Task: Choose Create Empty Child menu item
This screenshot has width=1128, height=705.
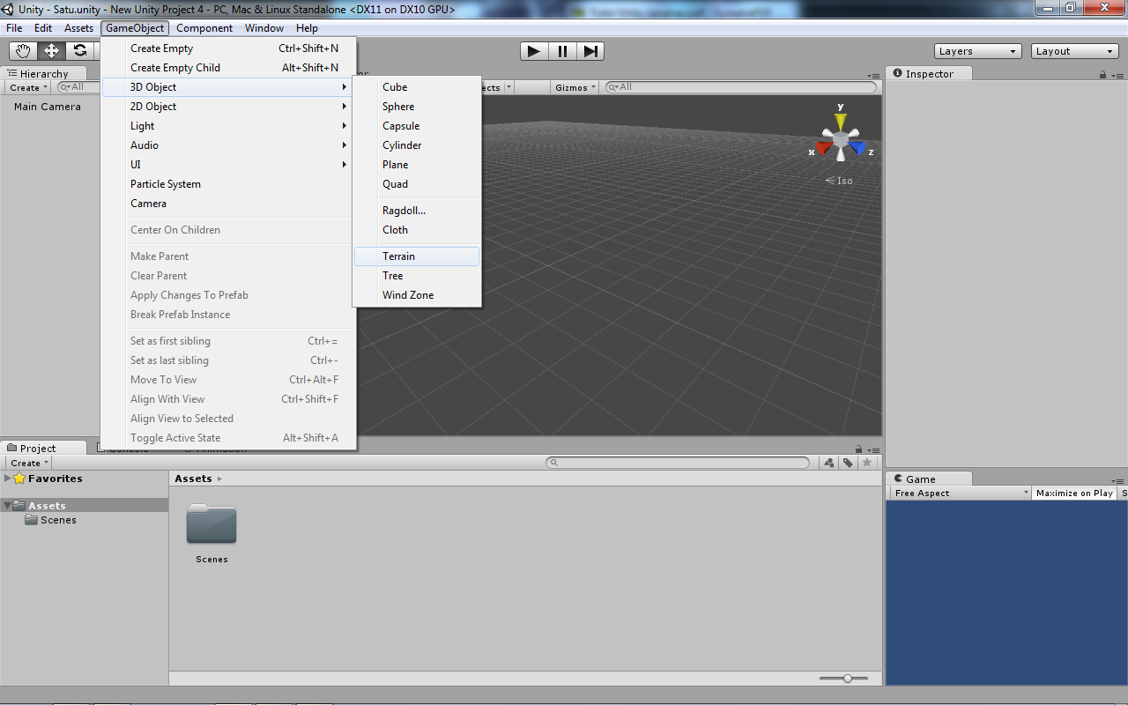Action: pyautogui.click(x=228, y=68)
